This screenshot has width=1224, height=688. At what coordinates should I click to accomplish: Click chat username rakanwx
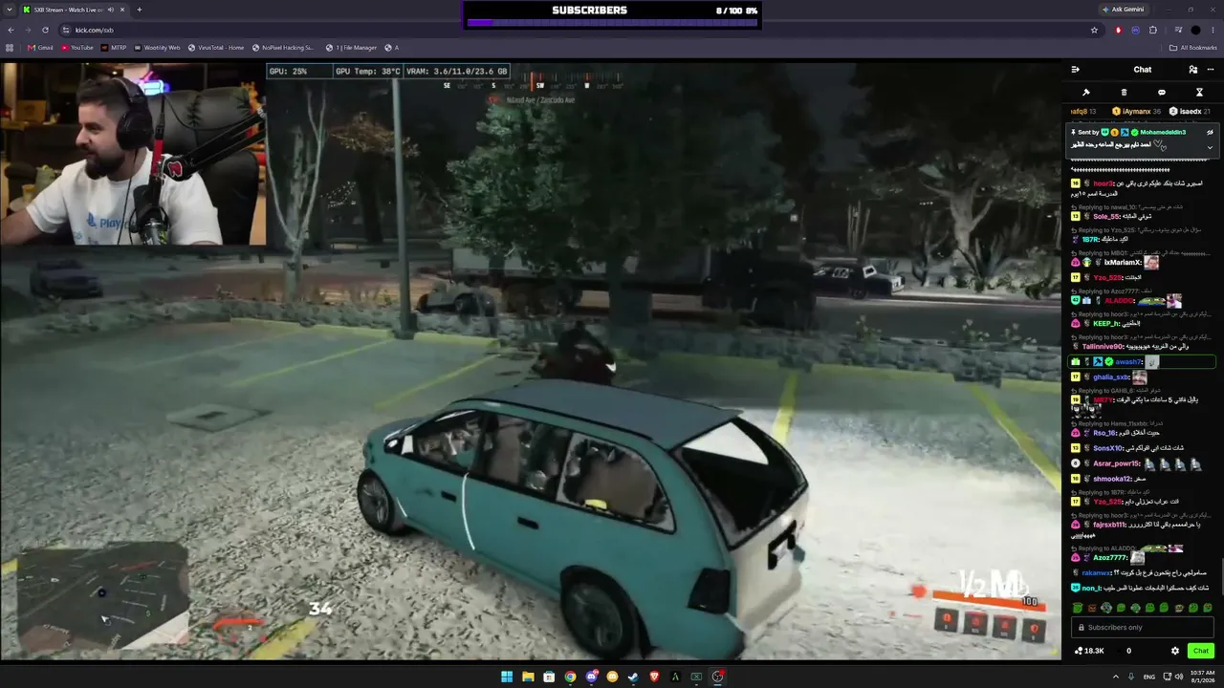(1097, 573)
